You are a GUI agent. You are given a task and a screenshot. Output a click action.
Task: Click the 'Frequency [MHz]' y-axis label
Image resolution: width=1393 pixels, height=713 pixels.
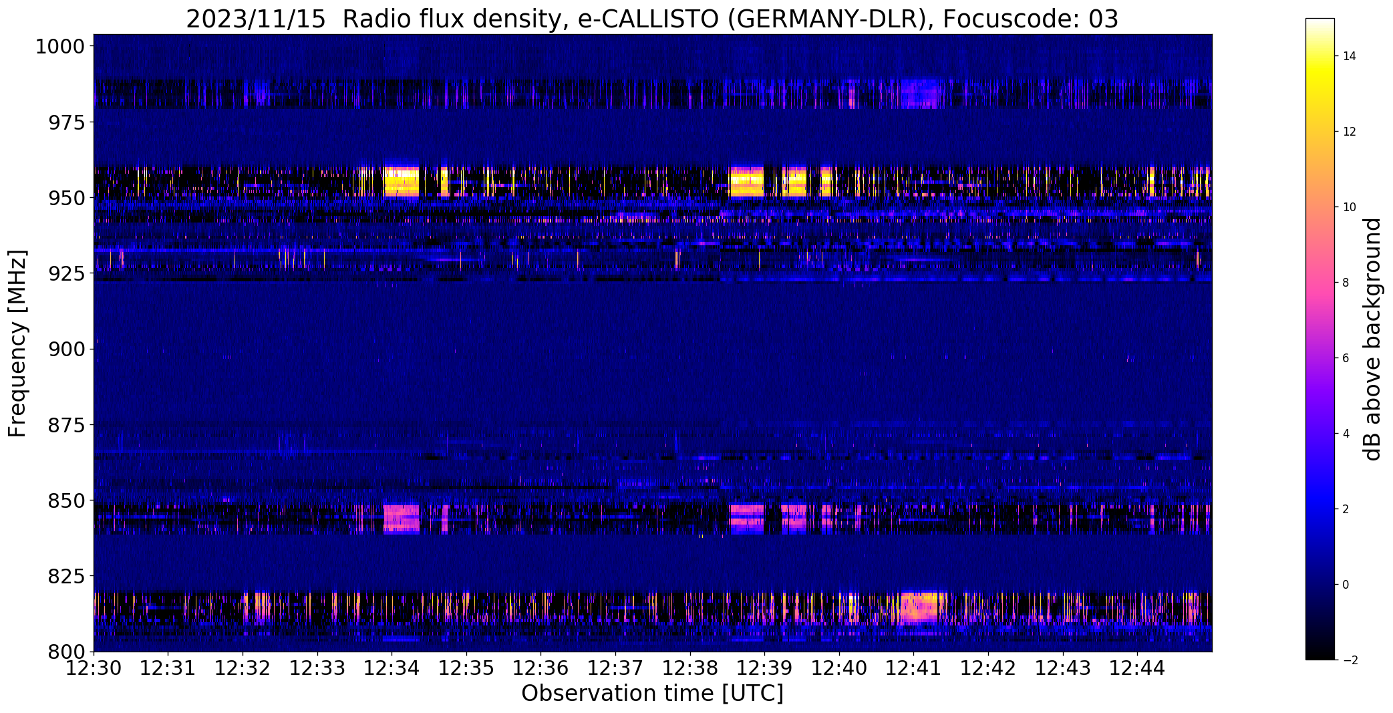(x=17, y=343)
